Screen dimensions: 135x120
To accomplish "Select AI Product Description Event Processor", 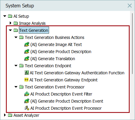I will coord(66,108).
